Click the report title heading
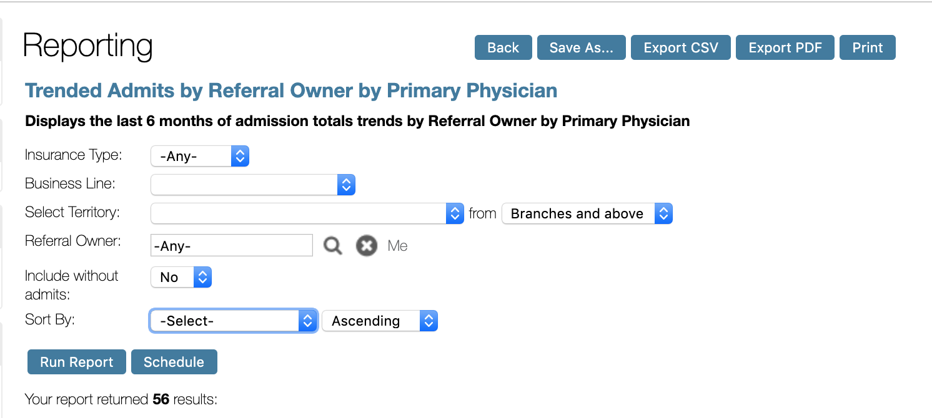This screenshot has height=418, width=932. coord(291,90)
